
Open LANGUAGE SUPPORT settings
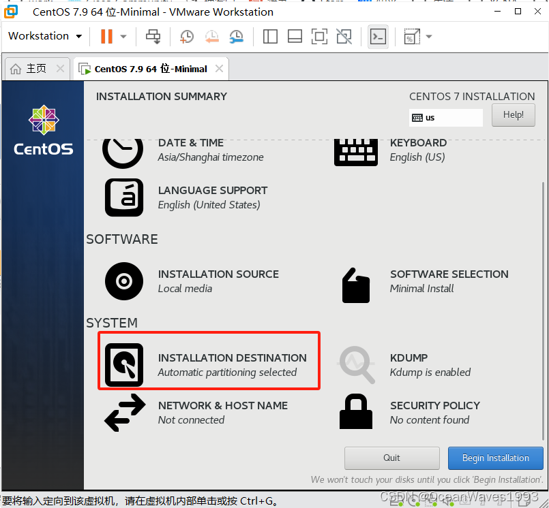point(213,197)
